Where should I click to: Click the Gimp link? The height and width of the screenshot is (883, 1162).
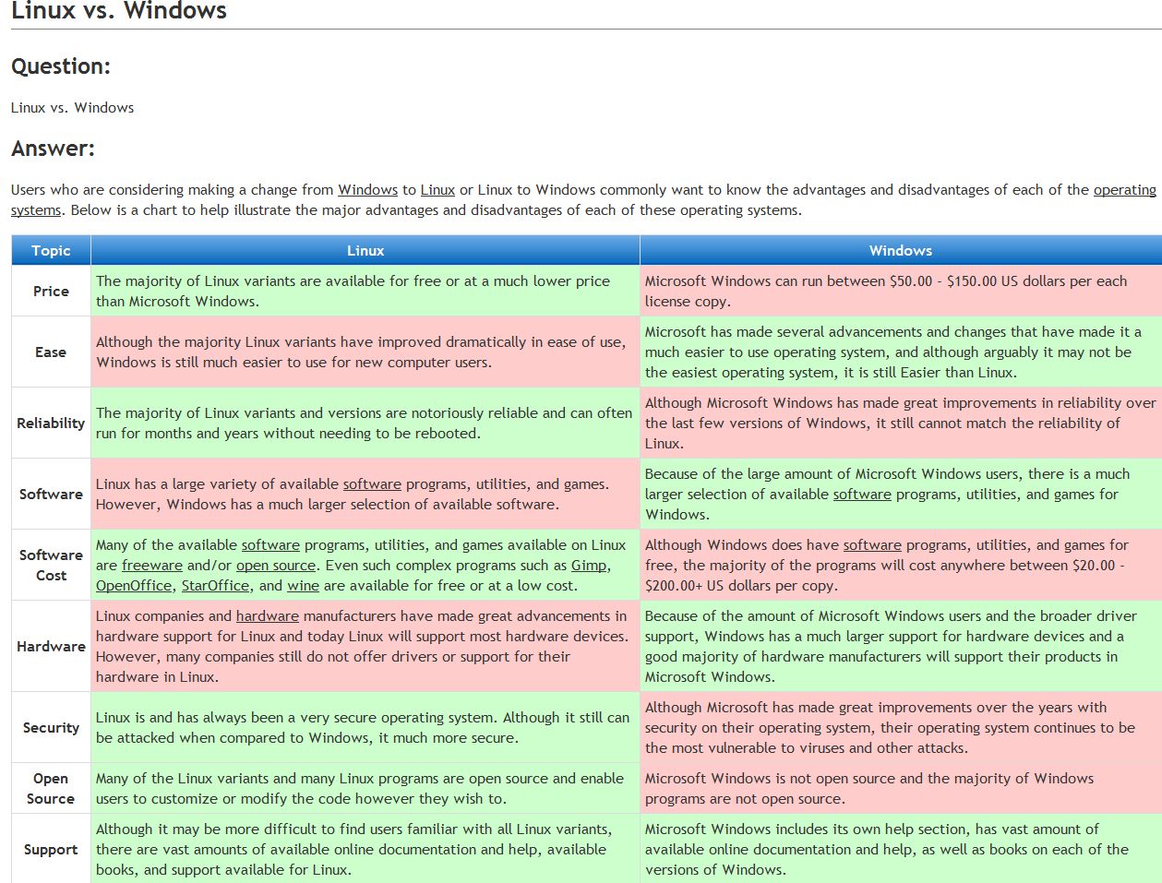589,566
